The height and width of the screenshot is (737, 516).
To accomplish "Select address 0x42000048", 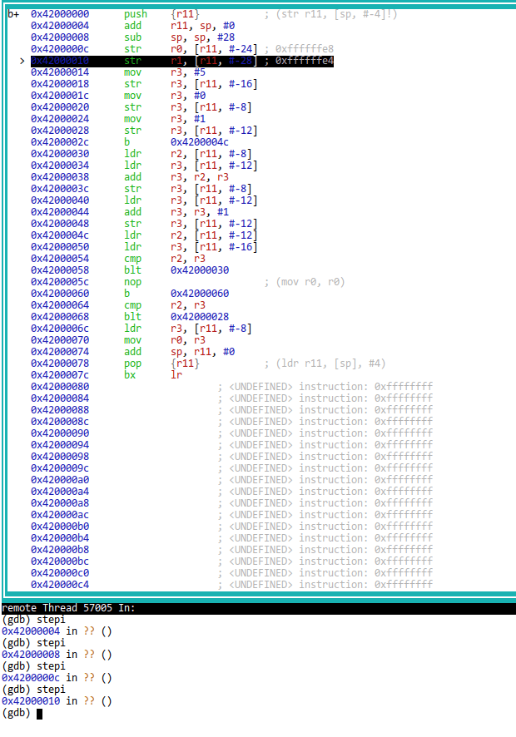I will coord(60,224).
